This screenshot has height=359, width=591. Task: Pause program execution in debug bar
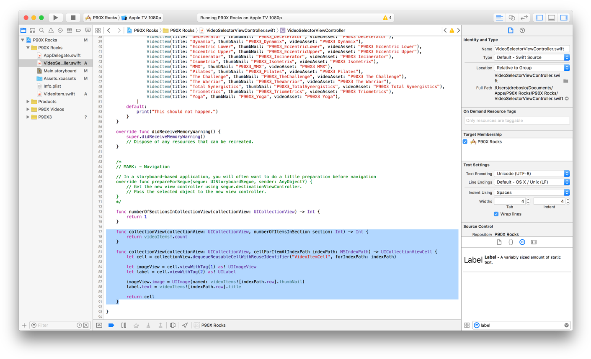point(124,325)
